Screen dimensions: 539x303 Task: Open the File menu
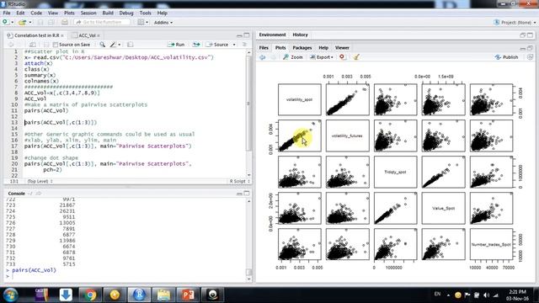click(x=7, y=13)
